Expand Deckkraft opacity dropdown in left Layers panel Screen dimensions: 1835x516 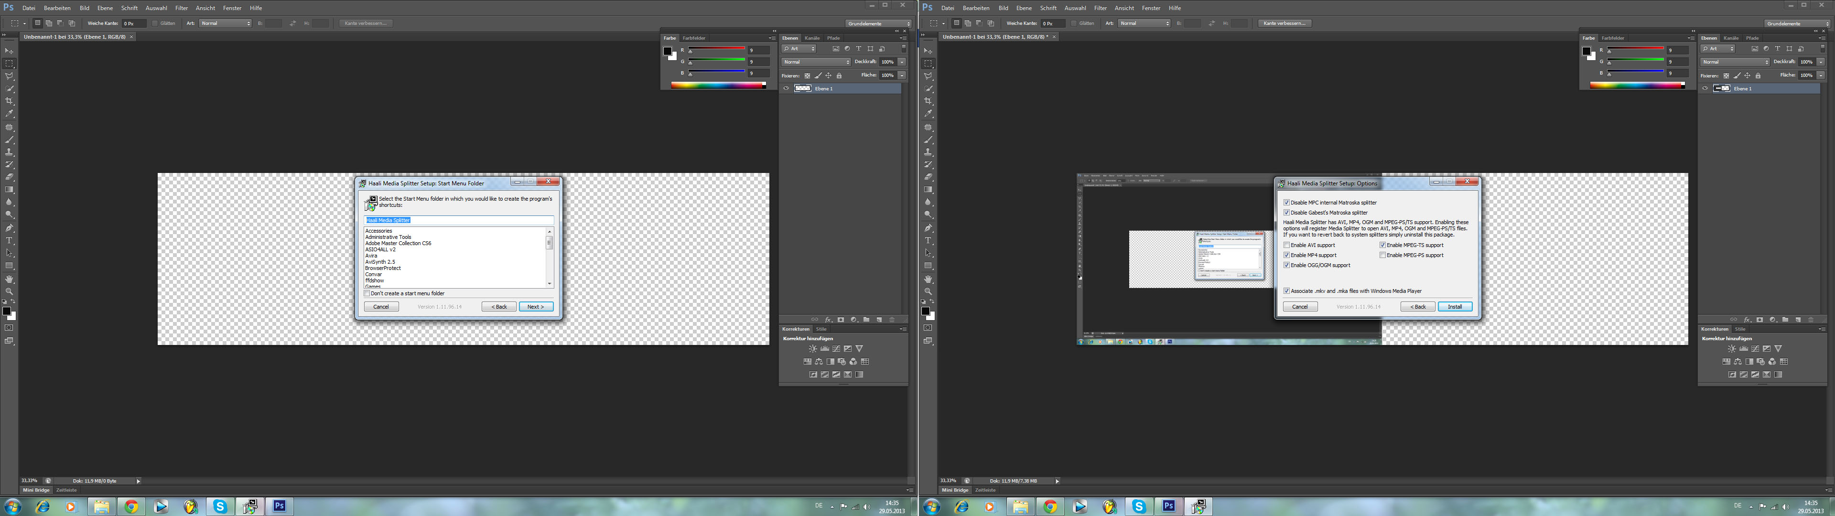(x=901, y=62)
